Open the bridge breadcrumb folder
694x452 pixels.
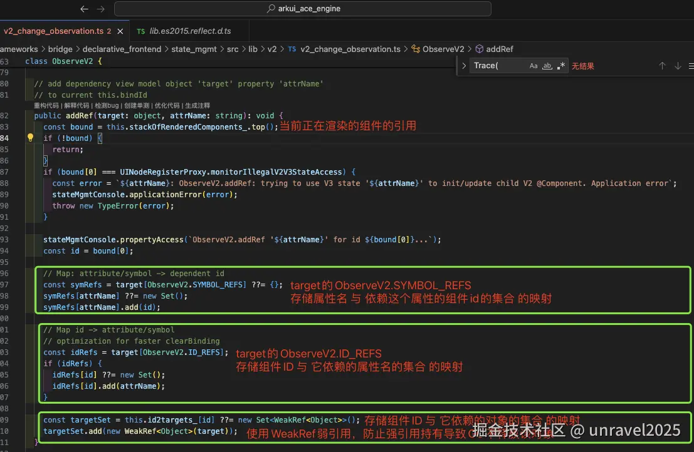click(x=60, y=49)
